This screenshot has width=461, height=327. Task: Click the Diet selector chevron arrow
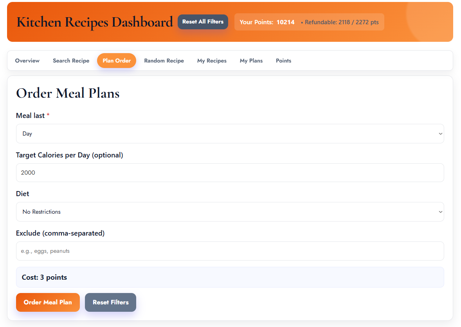(x=438, y=211)
